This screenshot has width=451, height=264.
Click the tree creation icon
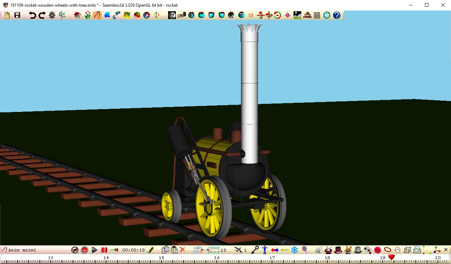(x=62, y=15)
